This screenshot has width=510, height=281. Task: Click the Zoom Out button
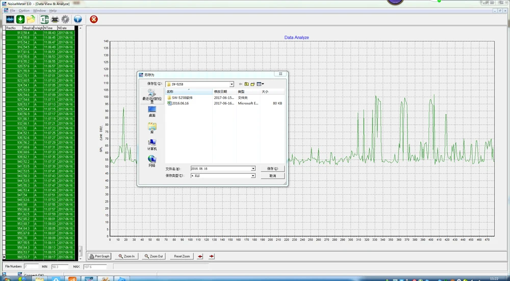(154, 257)
